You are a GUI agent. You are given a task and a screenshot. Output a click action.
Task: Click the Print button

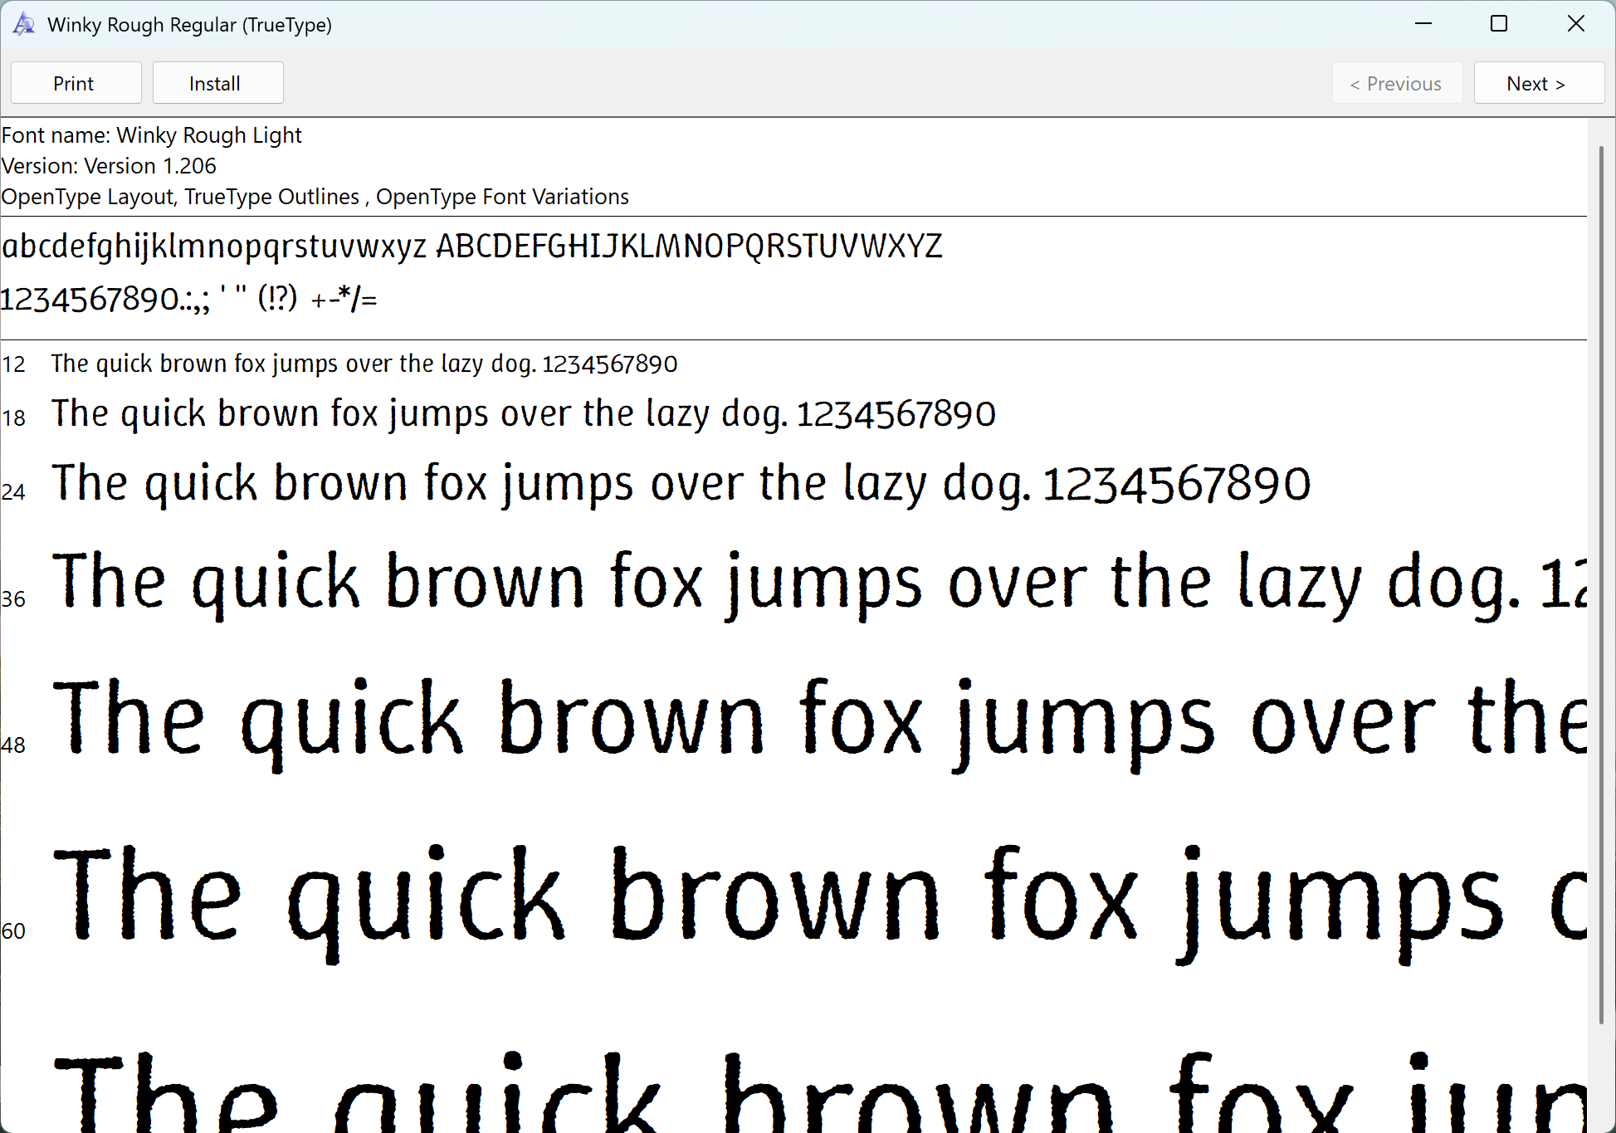click(x=76, y=83)
